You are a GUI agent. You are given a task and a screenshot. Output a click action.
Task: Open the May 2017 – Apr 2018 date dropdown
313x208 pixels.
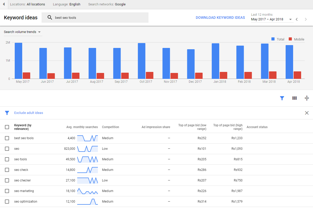click(267, 19)
